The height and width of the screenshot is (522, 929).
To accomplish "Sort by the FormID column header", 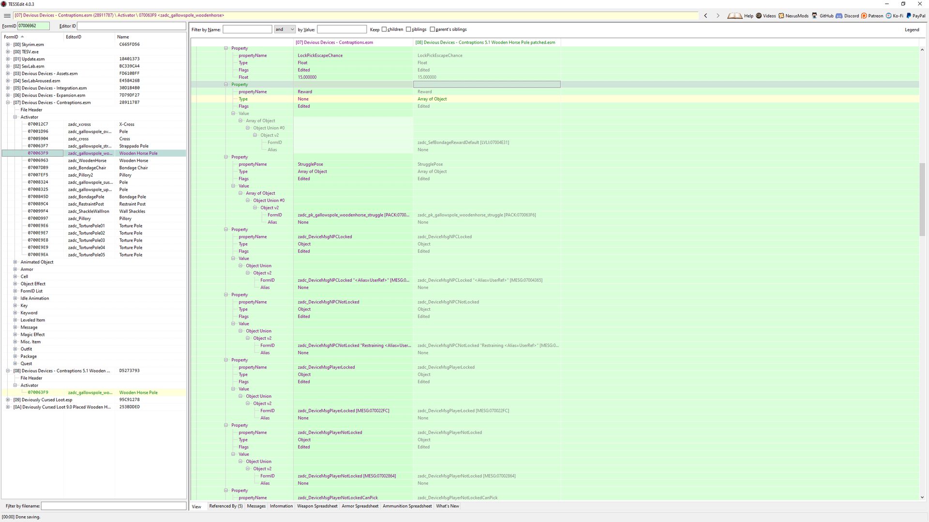I will pyautogui.click(x=33, y=37).
